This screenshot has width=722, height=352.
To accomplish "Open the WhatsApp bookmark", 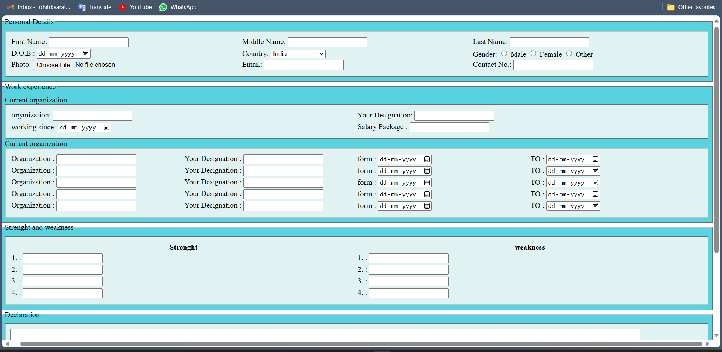I will [x=178, y=7].
